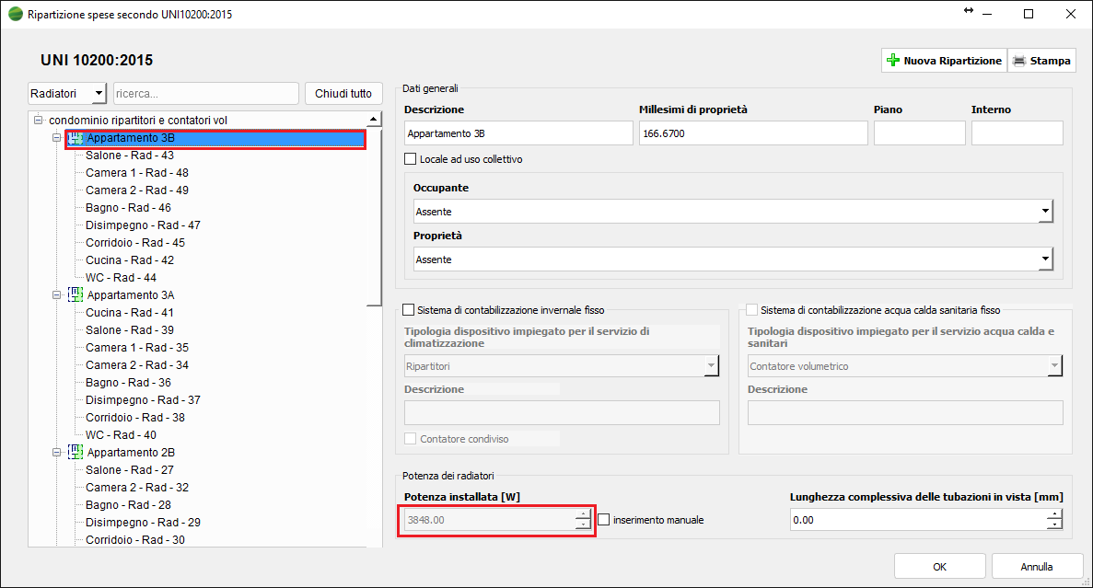This screenshot has width=1093, height=588.
Task: Click the green app icon in title bar
Action: pos(15,15)
